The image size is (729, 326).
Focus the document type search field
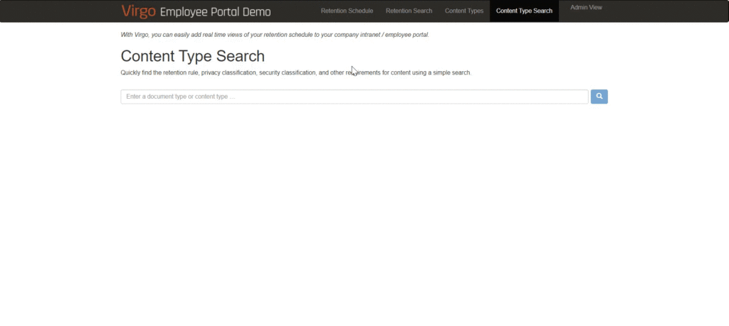(354, 97)
